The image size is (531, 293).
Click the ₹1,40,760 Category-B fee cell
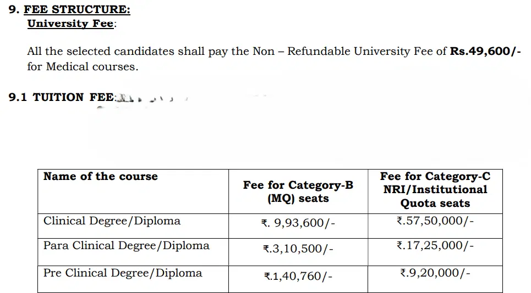click(298, 277)
